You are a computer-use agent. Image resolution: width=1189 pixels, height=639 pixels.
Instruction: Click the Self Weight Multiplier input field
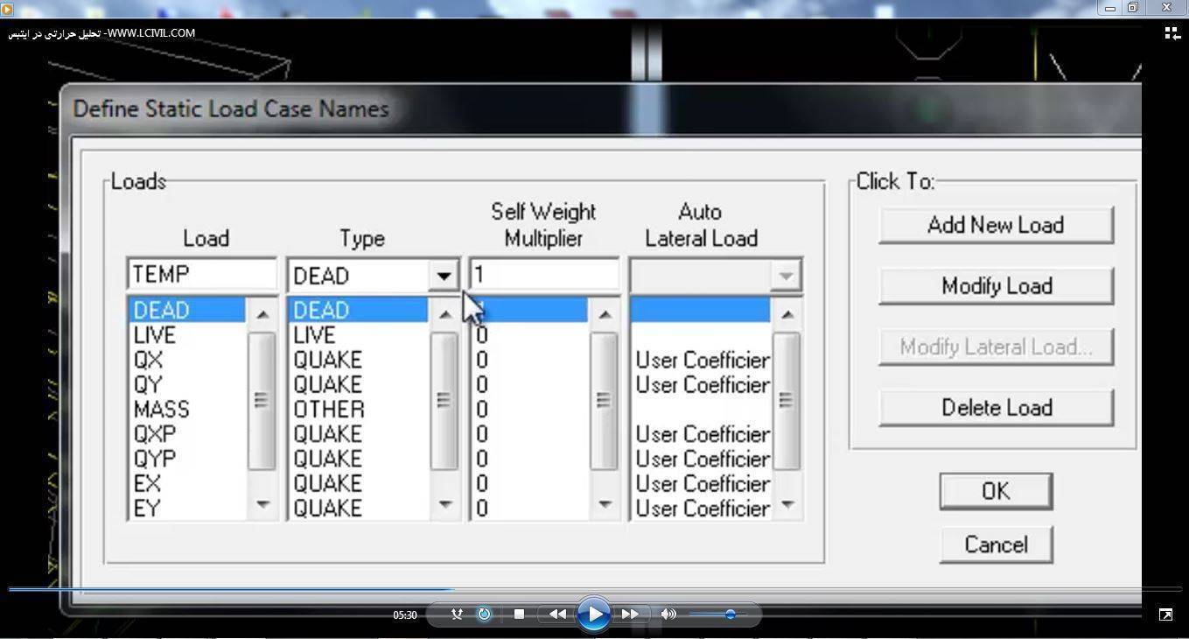(x=543, y=275)
